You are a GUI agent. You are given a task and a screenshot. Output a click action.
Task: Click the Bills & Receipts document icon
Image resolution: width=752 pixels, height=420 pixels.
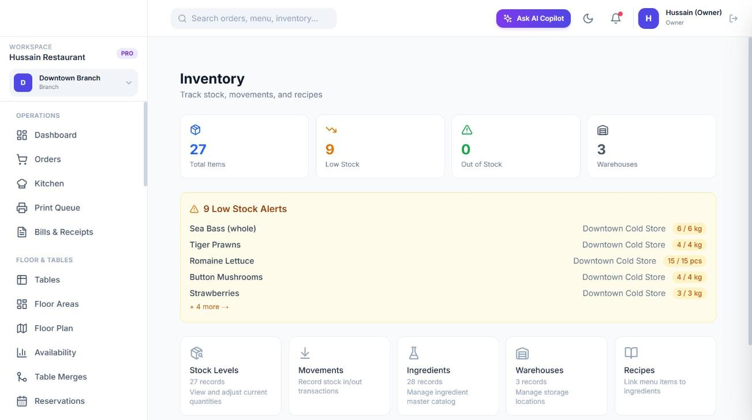pos(22,232)
